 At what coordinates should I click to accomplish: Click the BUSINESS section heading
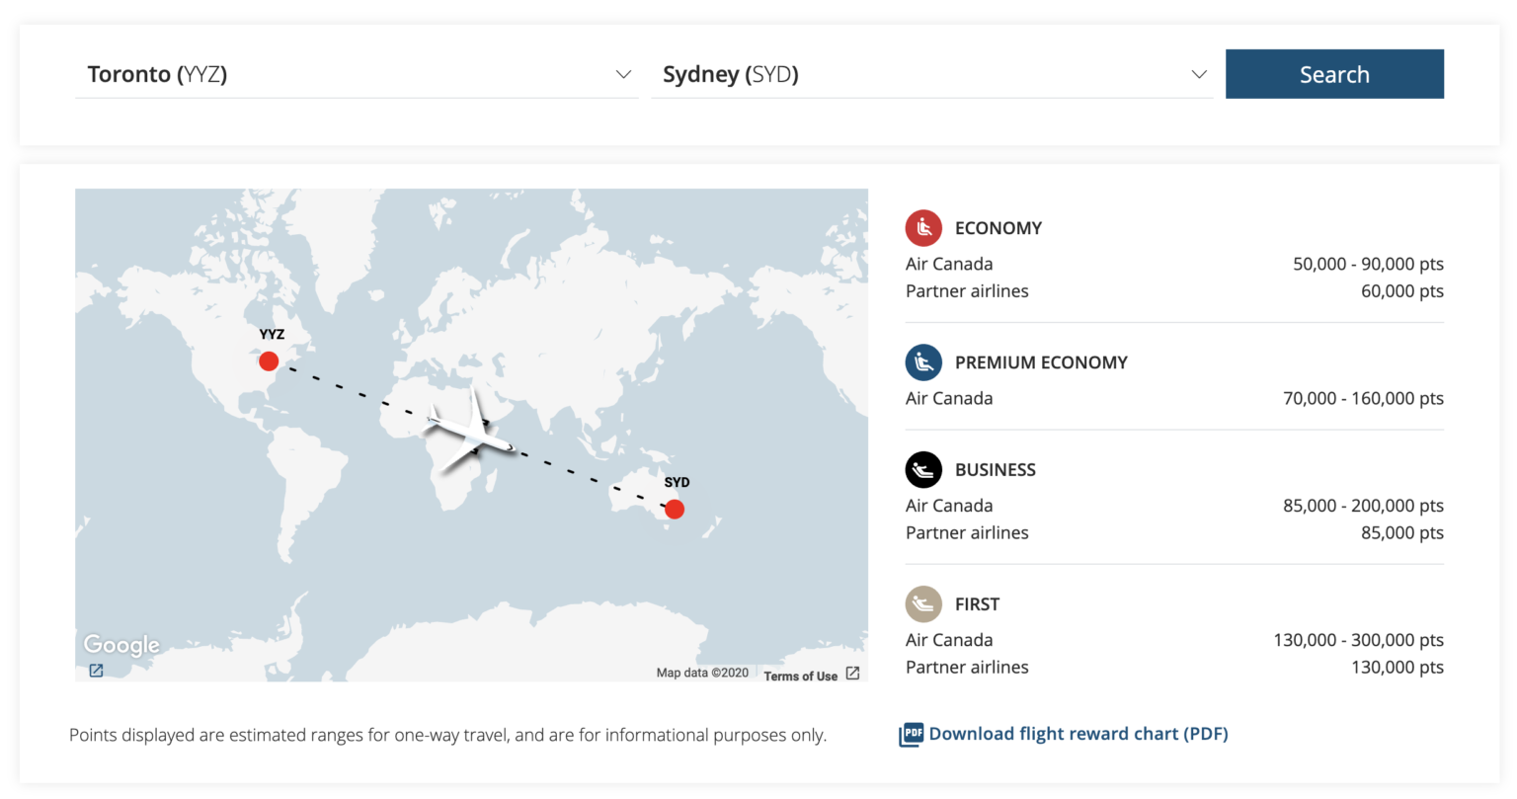(996, 470)
